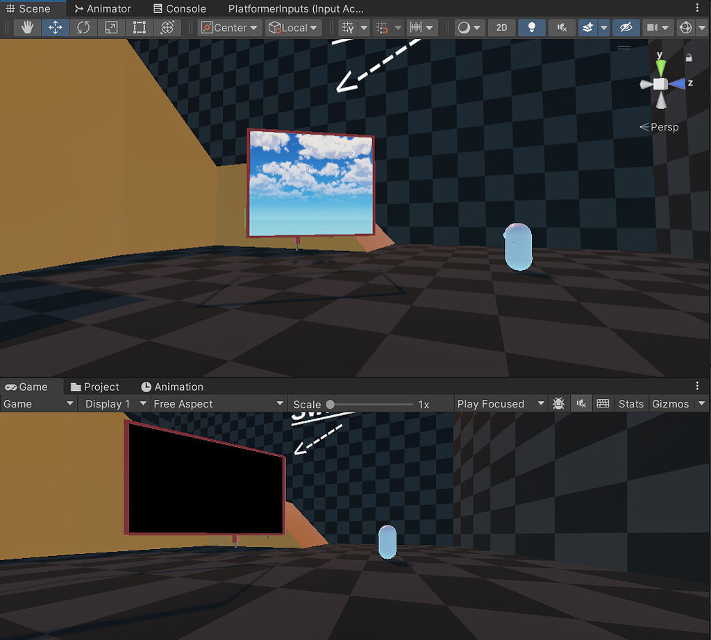
Task: Select the Rotate tool
Action: (x=82, y=27)
